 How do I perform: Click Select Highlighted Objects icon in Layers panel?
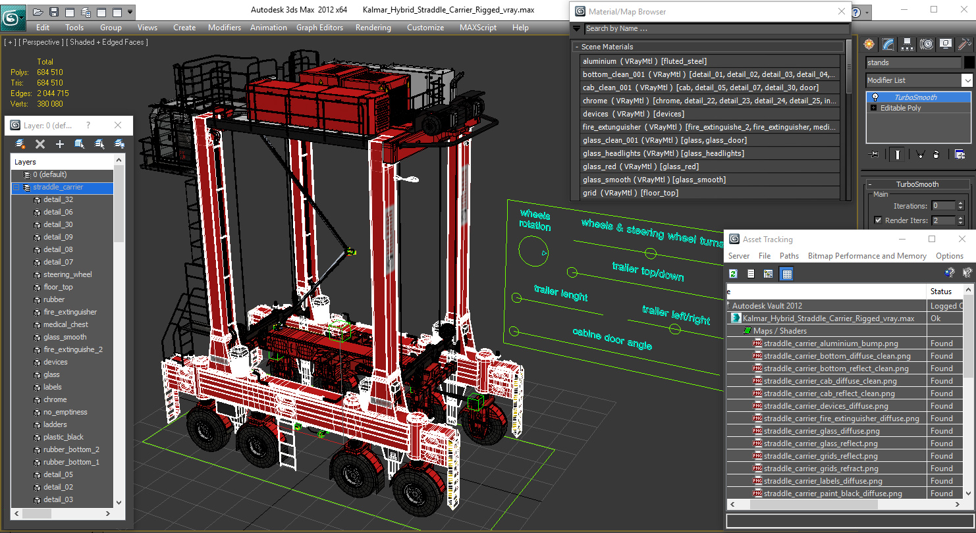[80, 143]
